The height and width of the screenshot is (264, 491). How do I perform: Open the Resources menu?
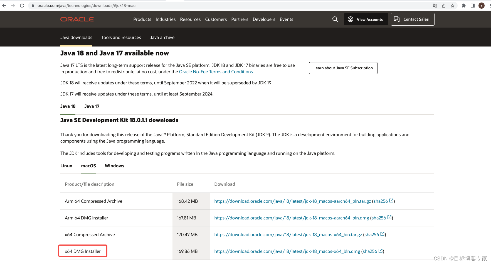tap(190, 19)
